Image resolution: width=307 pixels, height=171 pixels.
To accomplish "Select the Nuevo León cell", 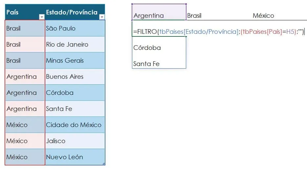I will (x=75, y=157).
